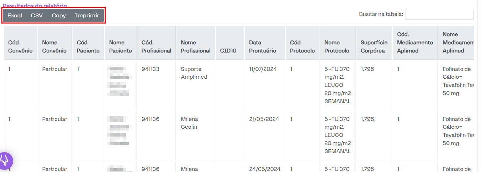This screenshot has height=172, width=481.
Task: Sort by Nome Paciente column header
Action: coord(120,46)
